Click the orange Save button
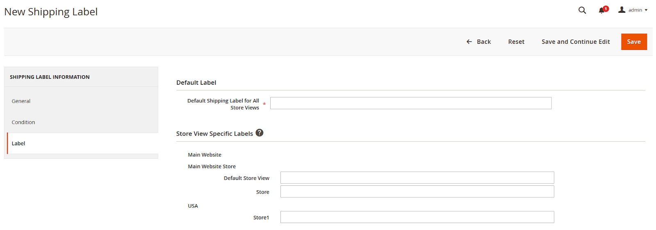 [x=633, y=42]
